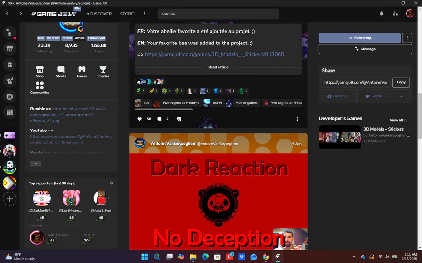Go forward with the right arrow
The height and width of the screenshot is (263, 422).
(21, 14)
